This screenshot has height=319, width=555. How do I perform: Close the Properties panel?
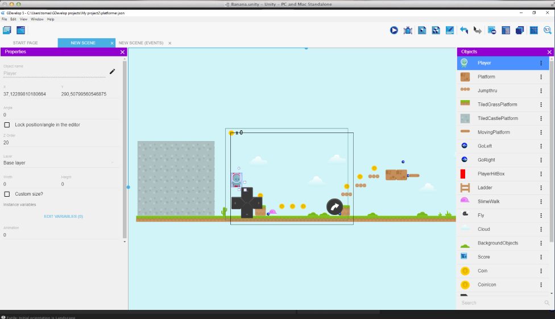(x=122, y=52)
